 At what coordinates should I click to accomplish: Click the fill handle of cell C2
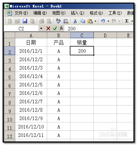[93, 55]
